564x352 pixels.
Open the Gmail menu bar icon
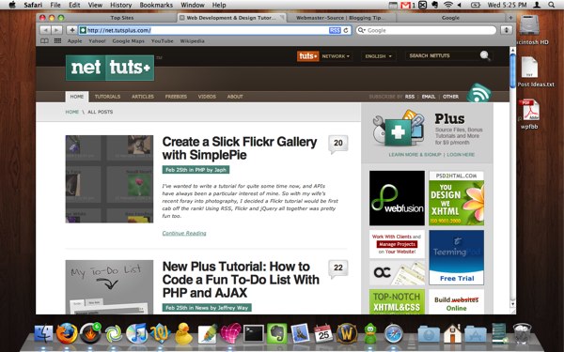click(406, 5)
